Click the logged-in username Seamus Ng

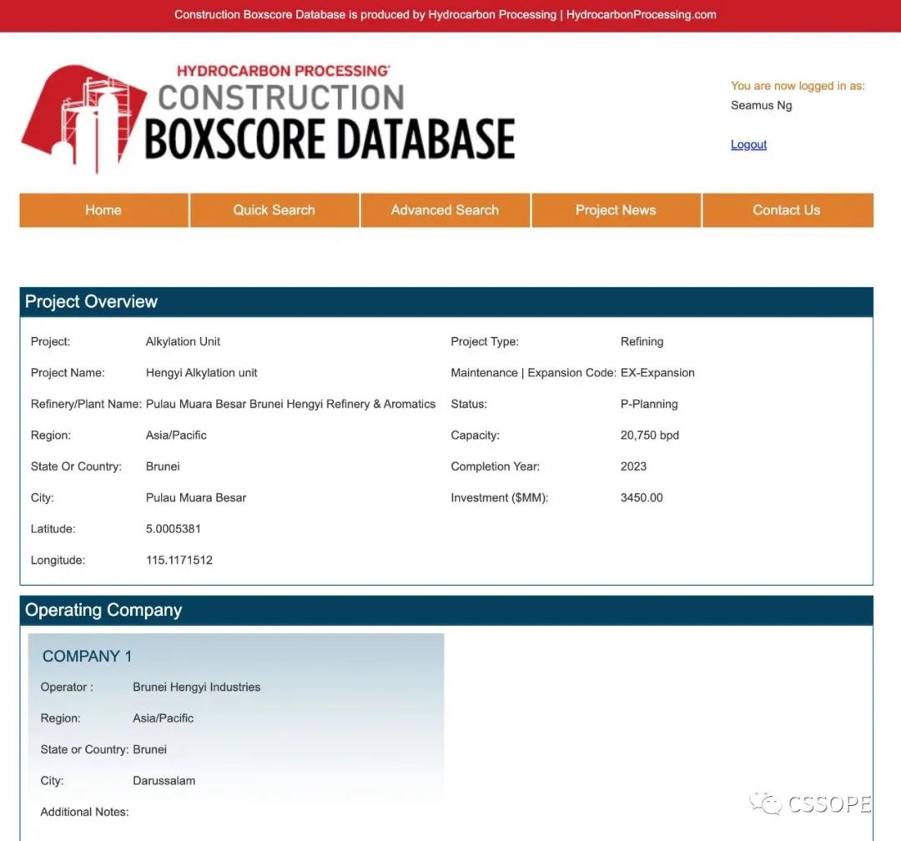click(x=761, y=106)
